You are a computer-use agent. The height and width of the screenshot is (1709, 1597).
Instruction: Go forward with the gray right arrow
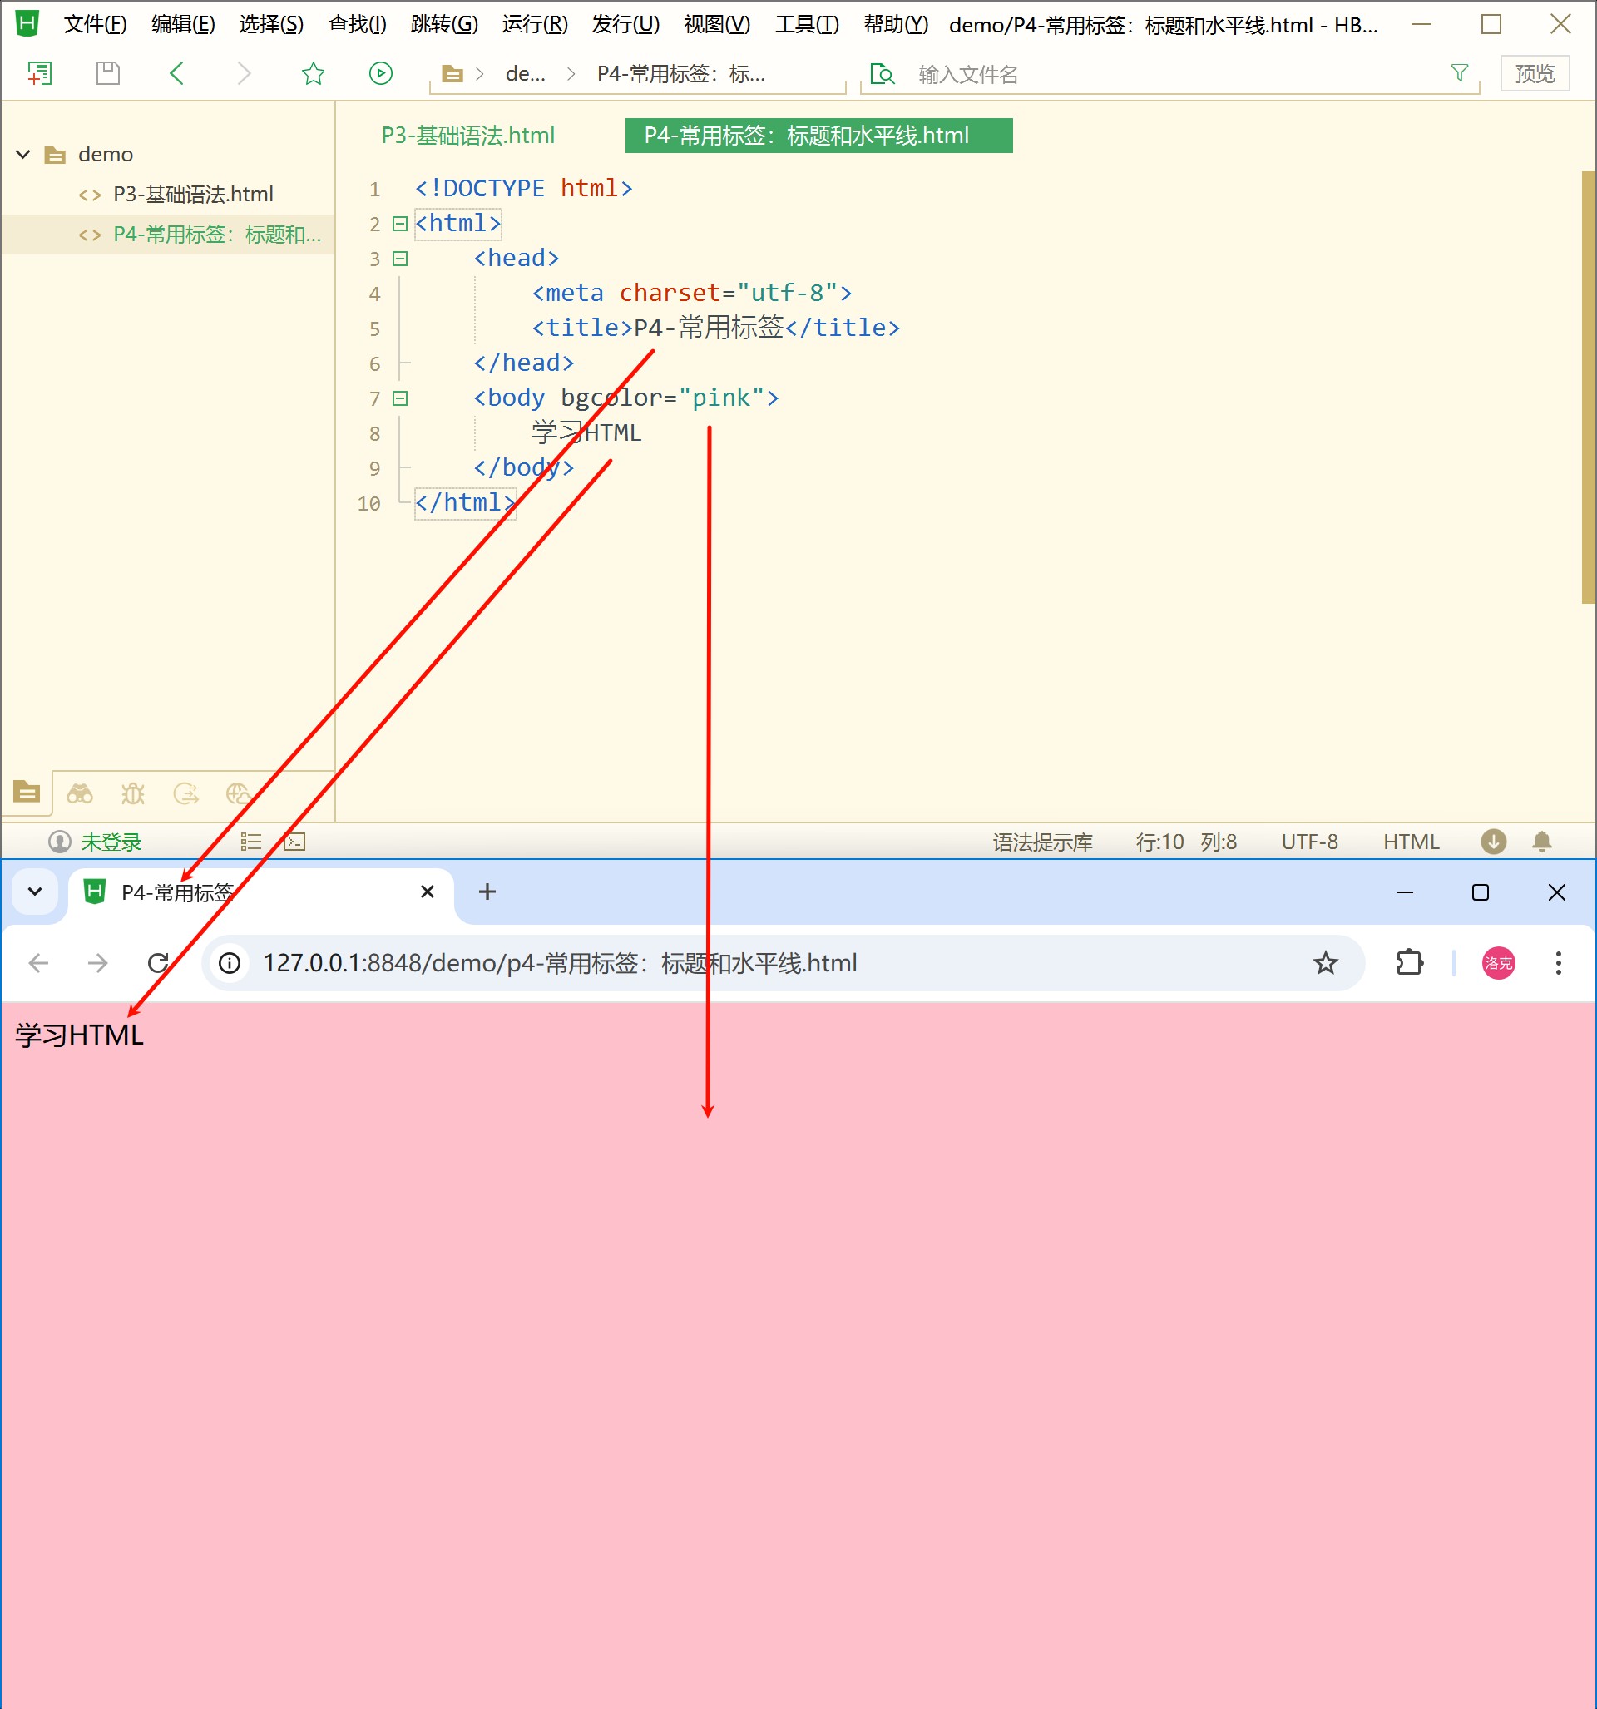point(245,73)
